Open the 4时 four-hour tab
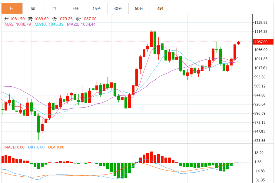This screenshot has height=183, width=275. (x=160, y=8)
